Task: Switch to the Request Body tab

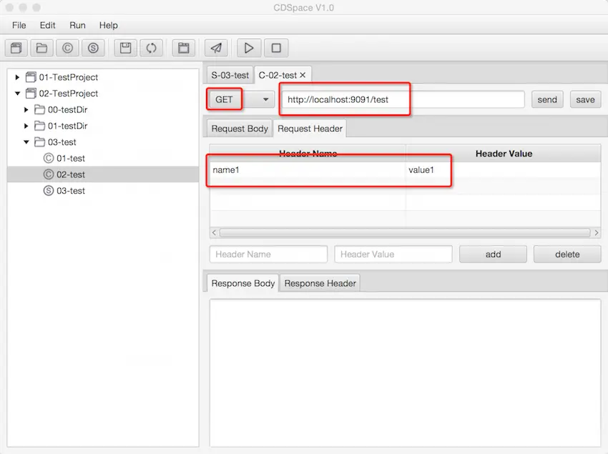Action: click(240, 129)
